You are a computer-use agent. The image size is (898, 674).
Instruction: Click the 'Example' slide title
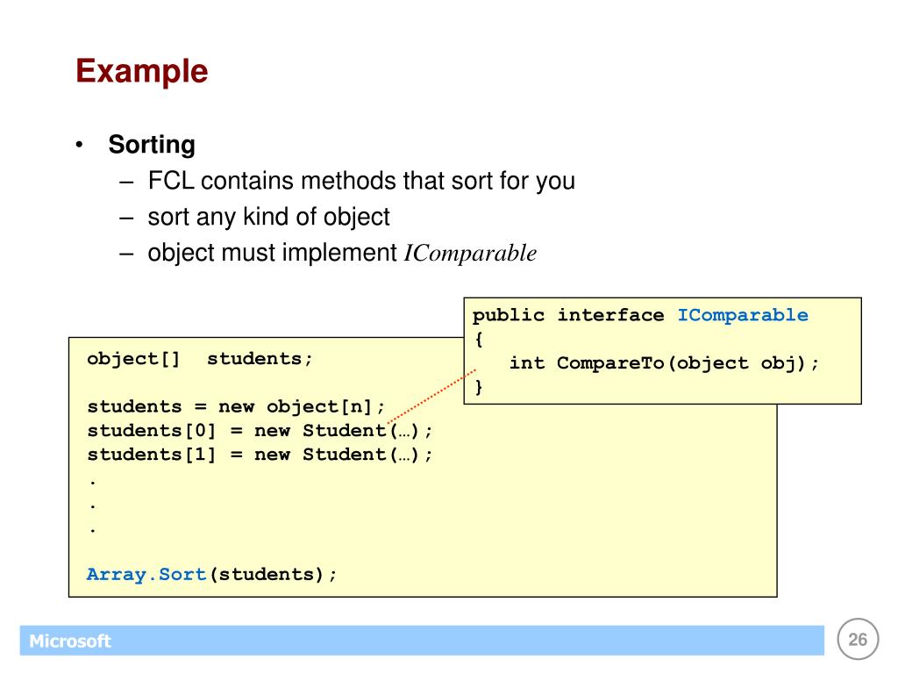pyautogui.click(x=141, y=72)
